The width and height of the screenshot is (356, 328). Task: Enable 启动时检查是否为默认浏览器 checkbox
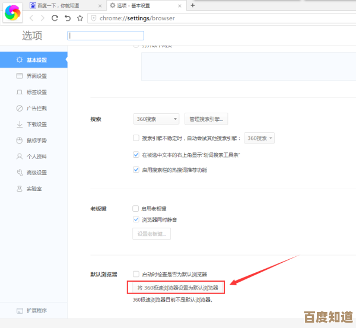click(x=136, y=274)
